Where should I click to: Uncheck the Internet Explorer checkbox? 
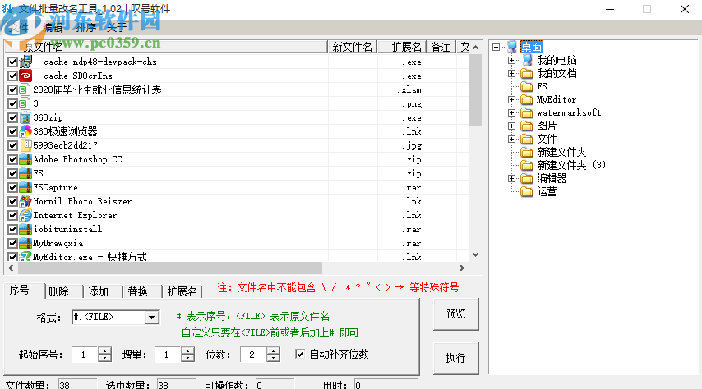pyautogui.click(x=12, y=216)
